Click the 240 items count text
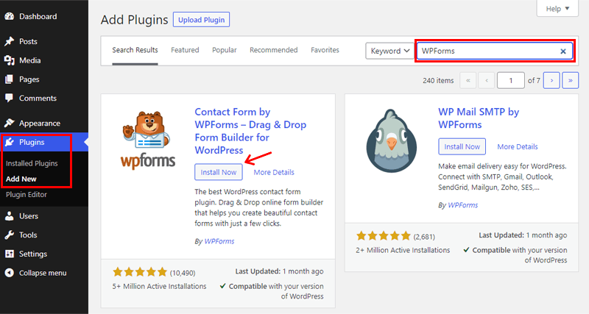The width and height of the screenshot is (589, 314). point(438,80)
